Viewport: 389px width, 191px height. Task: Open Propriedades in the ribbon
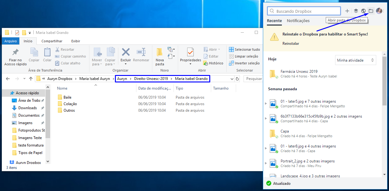pyautogui.click(x=191, y=56)
